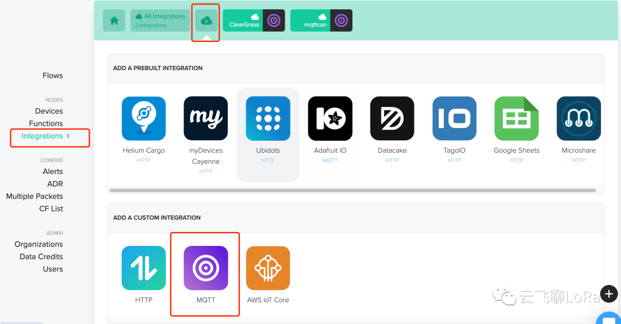The image size is (621, 324).
Task: Select the Google Sheets integration icon
Action: click(x=516, y=118)
